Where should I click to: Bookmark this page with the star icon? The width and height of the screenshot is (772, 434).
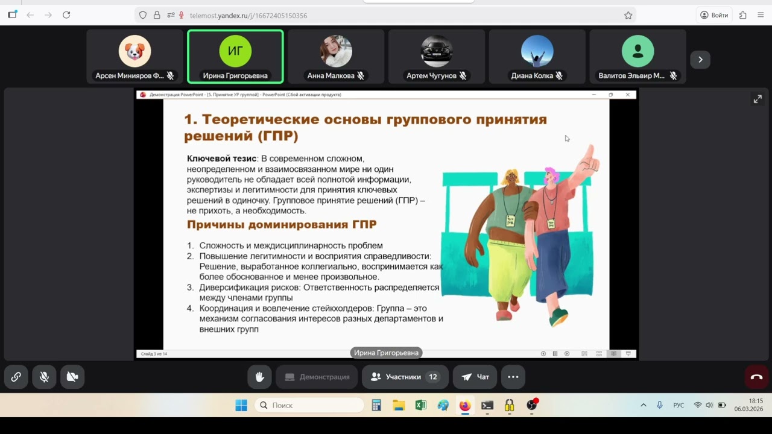(x=628, y=15)
